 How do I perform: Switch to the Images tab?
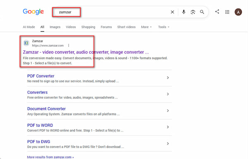click(x=55, y=27)
